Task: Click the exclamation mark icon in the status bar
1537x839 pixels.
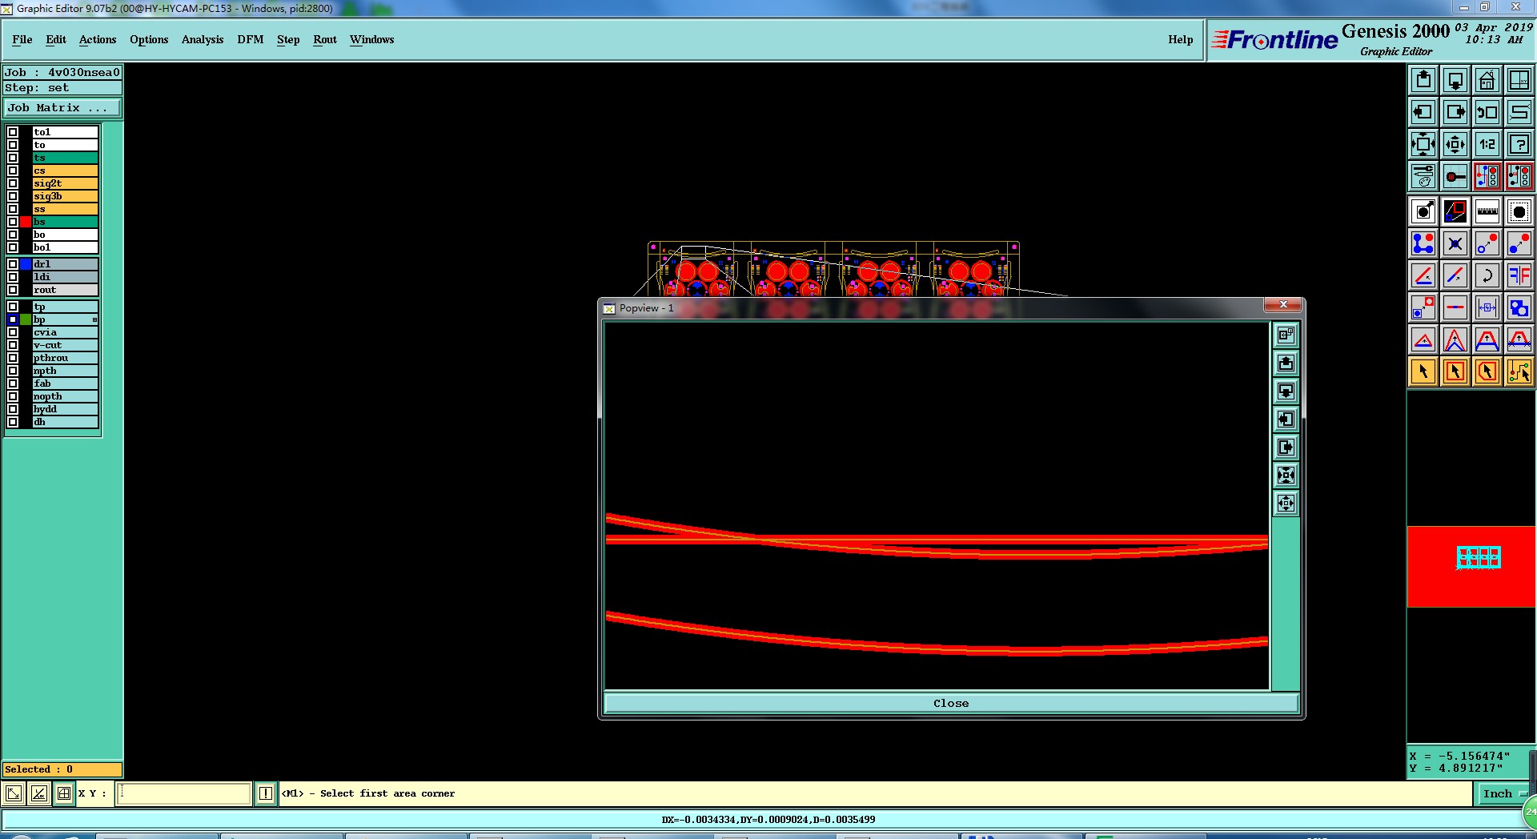Action: (266, 793)
